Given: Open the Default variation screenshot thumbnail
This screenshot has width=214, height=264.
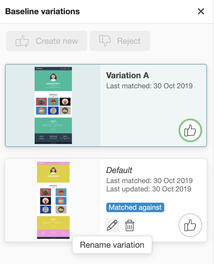Looking at the screenshot, I should click(x=53, y=200).
